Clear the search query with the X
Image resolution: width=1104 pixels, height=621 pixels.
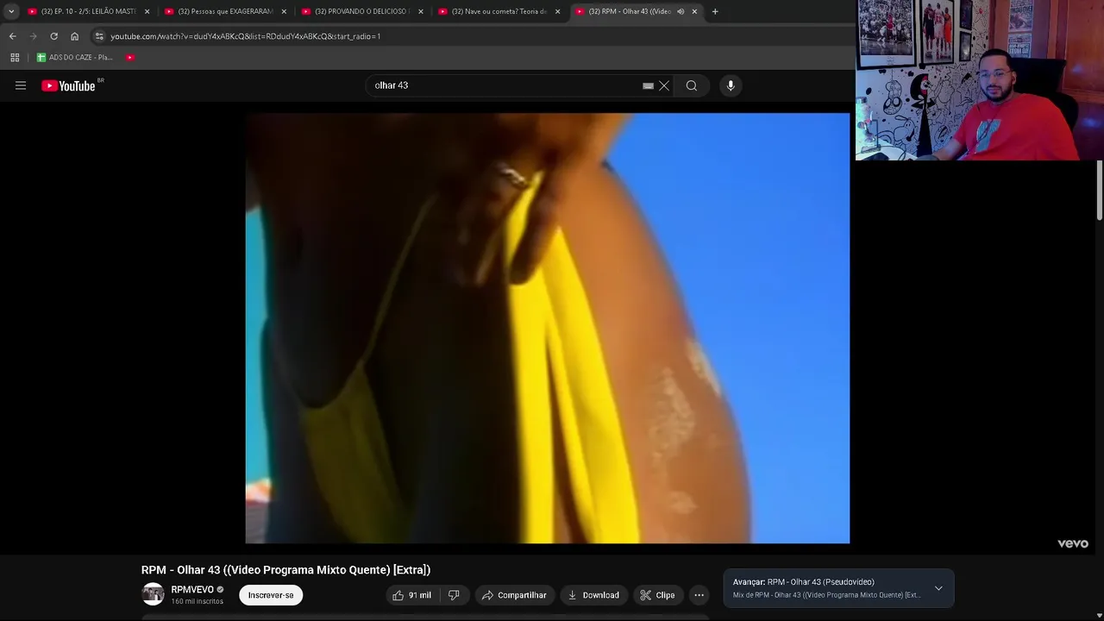click(x=664, y=85)
